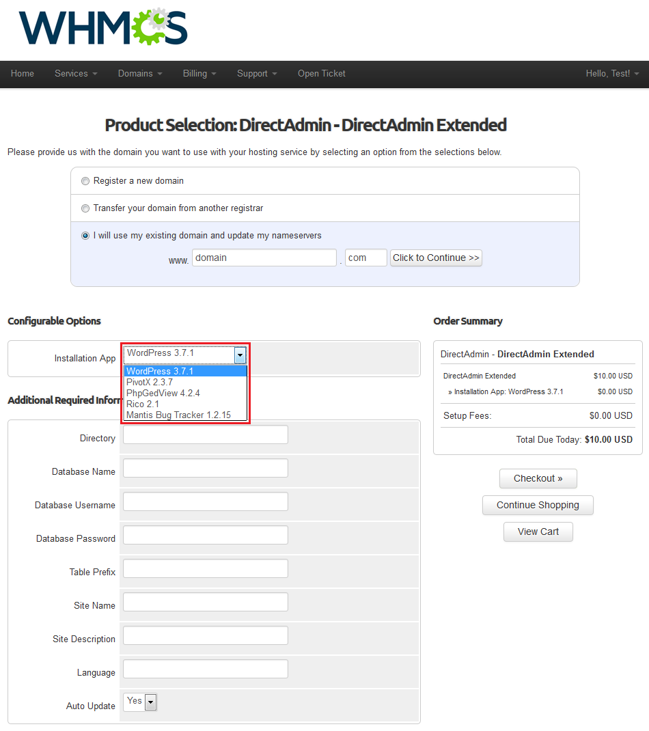Open the Services menu
This screenshot has width=649, height=731.
(76, 74)
